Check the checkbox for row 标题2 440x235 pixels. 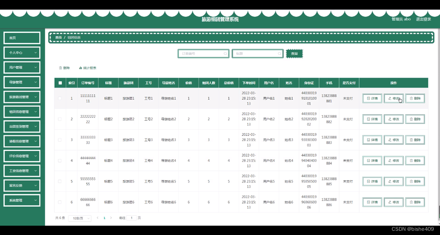coord(60,119)
